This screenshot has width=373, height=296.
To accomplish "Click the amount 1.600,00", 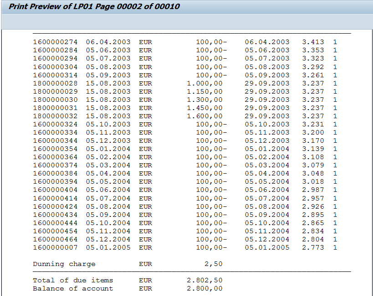I will [205, 116].
